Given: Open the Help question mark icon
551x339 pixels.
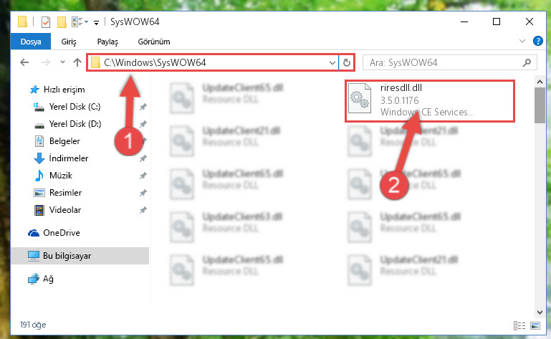Looking at the screenshot, I should tap(537, 41).
